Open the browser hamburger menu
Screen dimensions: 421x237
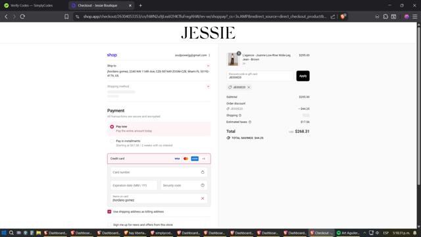(x=415, y=16)
